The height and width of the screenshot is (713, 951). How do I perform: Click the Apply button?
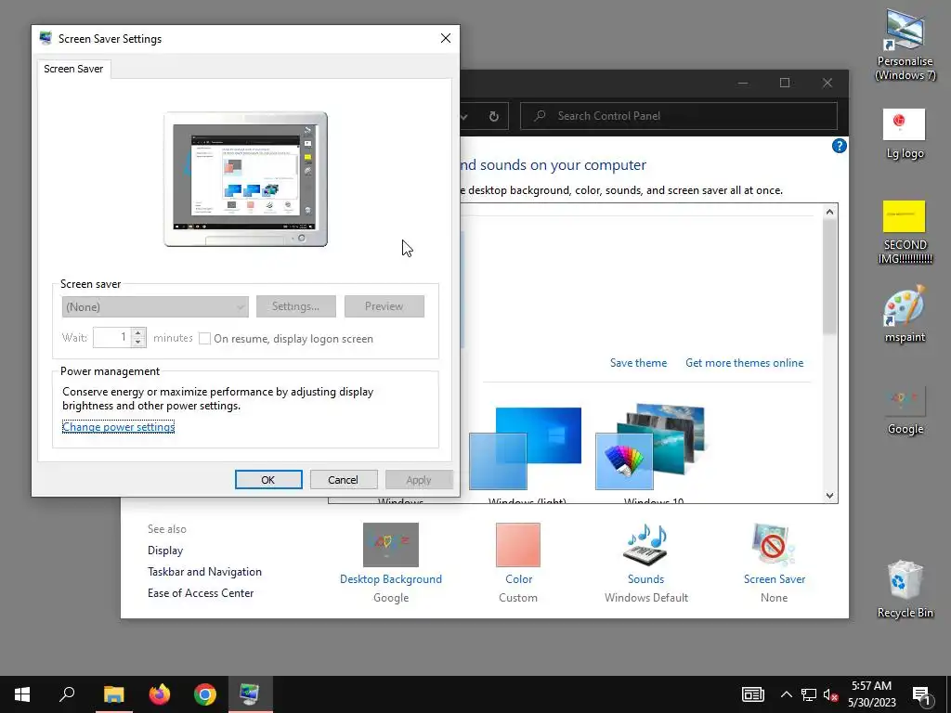tap(419, 480)
